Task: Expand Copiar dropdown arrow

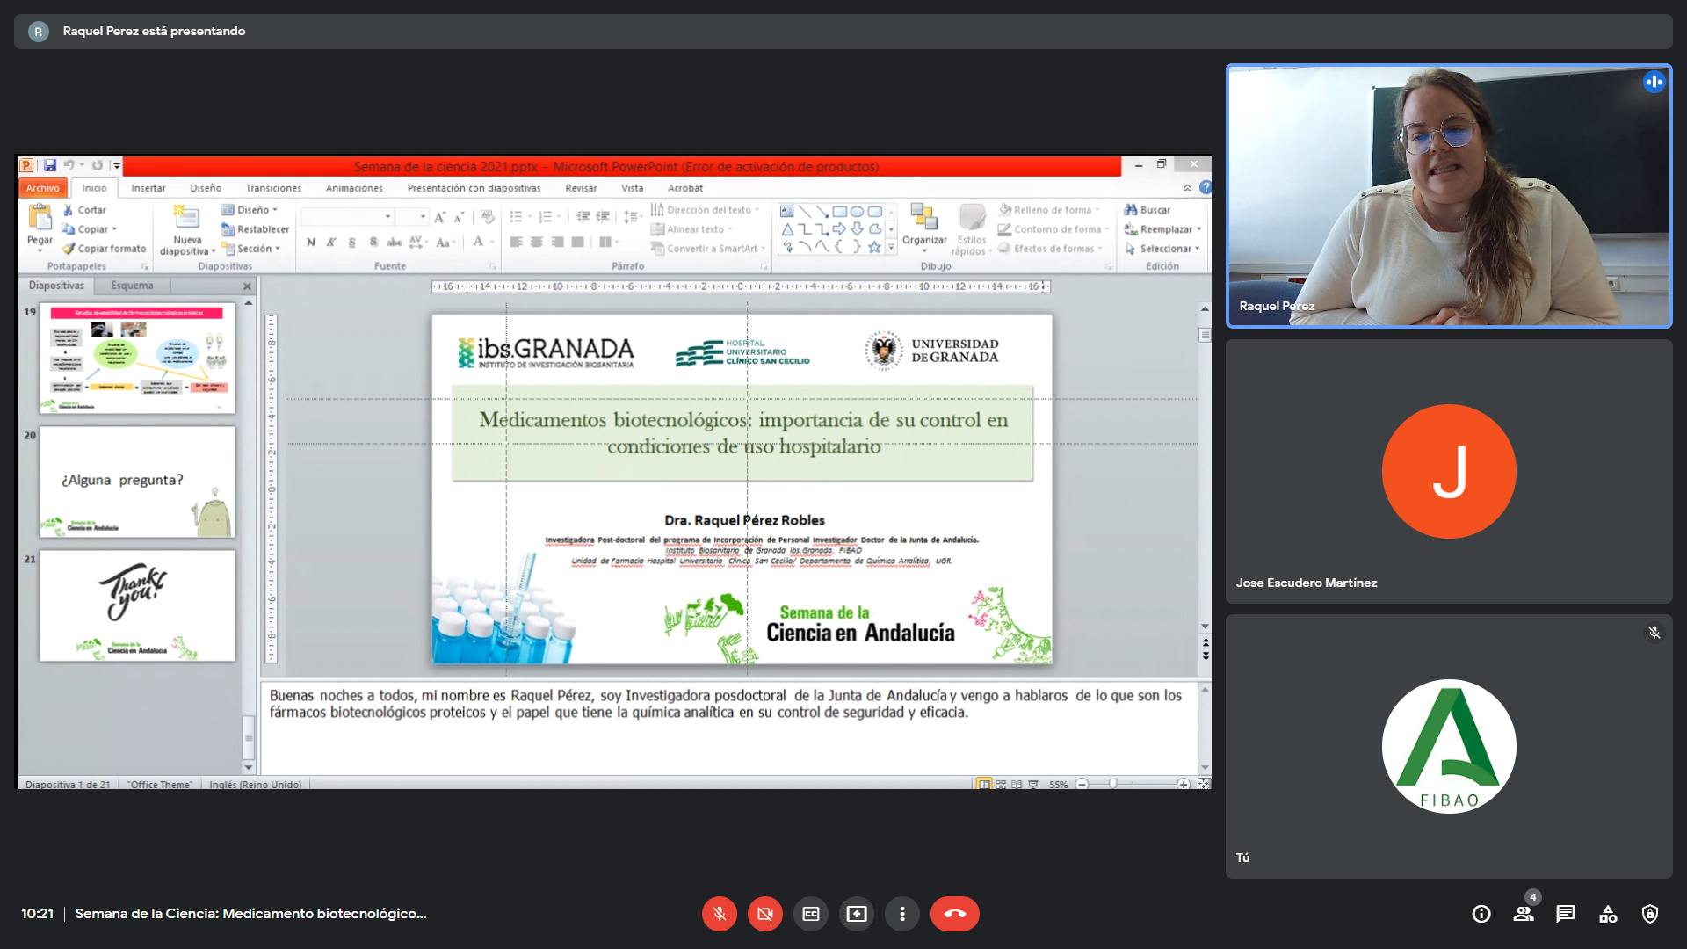Action: coord(114,229)
